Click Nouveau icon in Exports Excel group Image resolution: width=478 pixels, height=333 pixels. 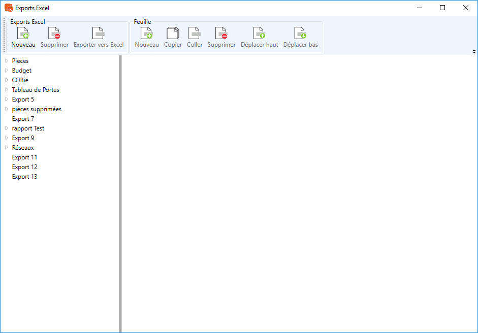(23, 34)
